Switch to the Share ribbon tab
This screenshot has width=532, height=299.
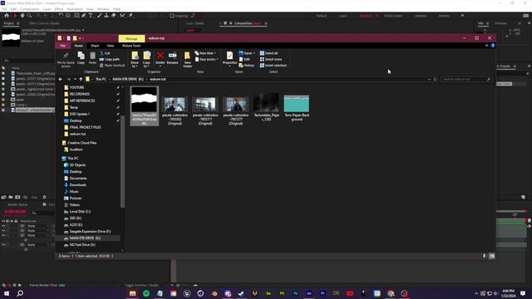tap(95, 46)
